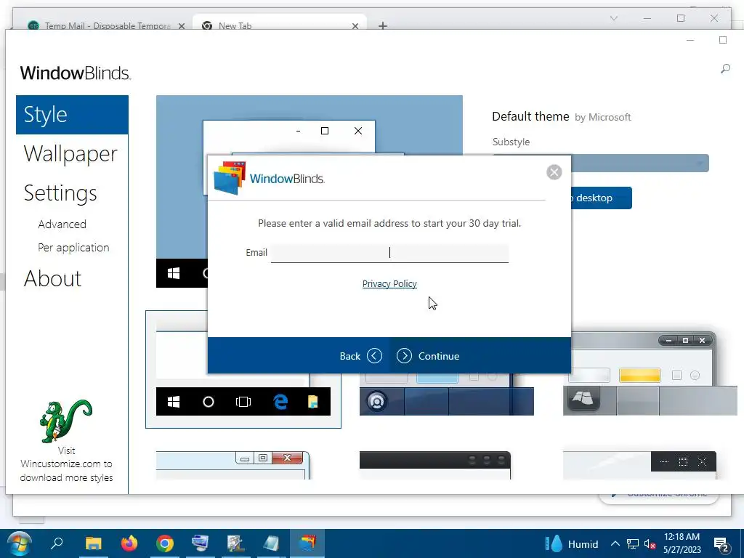This screenshot has height=558, width=744.
Task: Open the Windows Start button
Action: [19, 543]
